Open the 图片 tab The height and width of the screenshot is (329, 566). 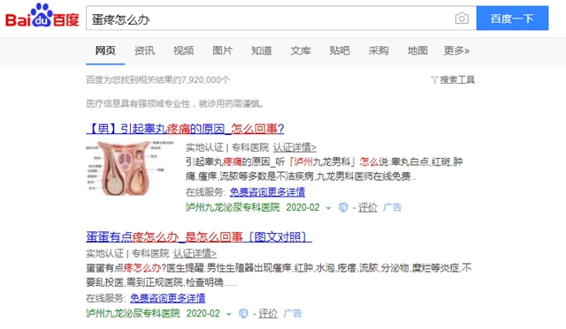222,51
